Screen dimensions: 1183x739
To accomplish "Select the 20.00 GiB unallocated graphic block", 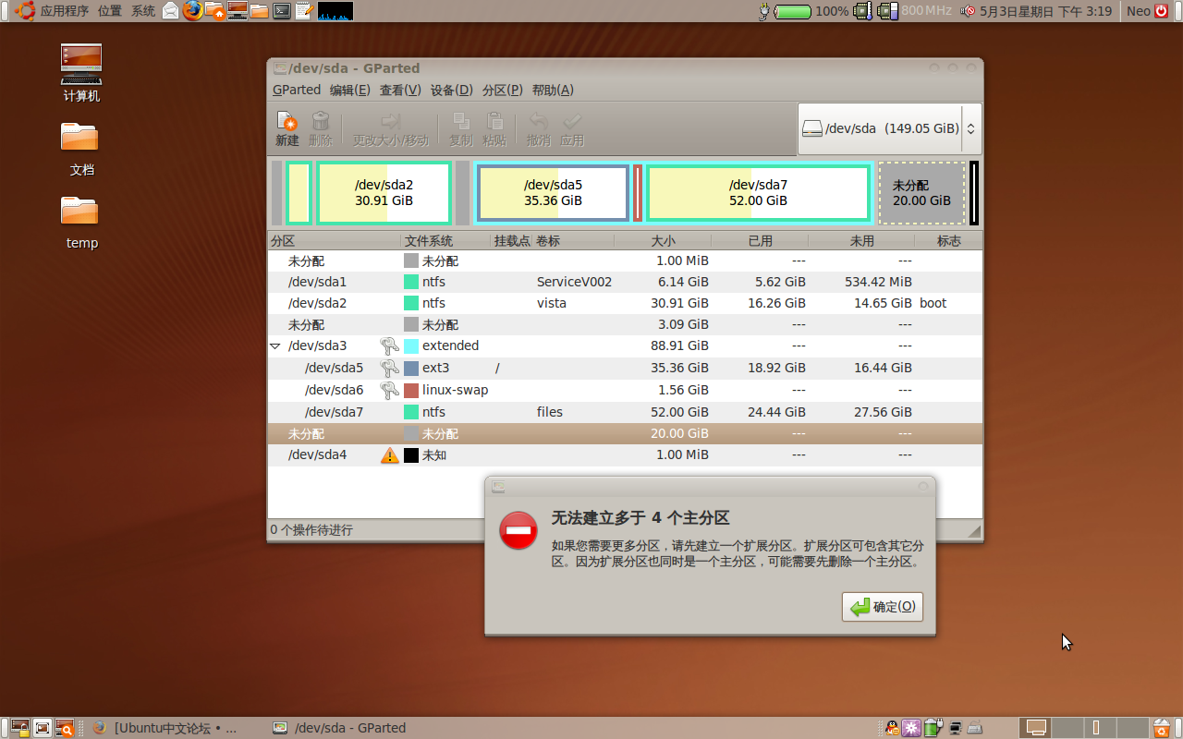I will coord(921,193).
